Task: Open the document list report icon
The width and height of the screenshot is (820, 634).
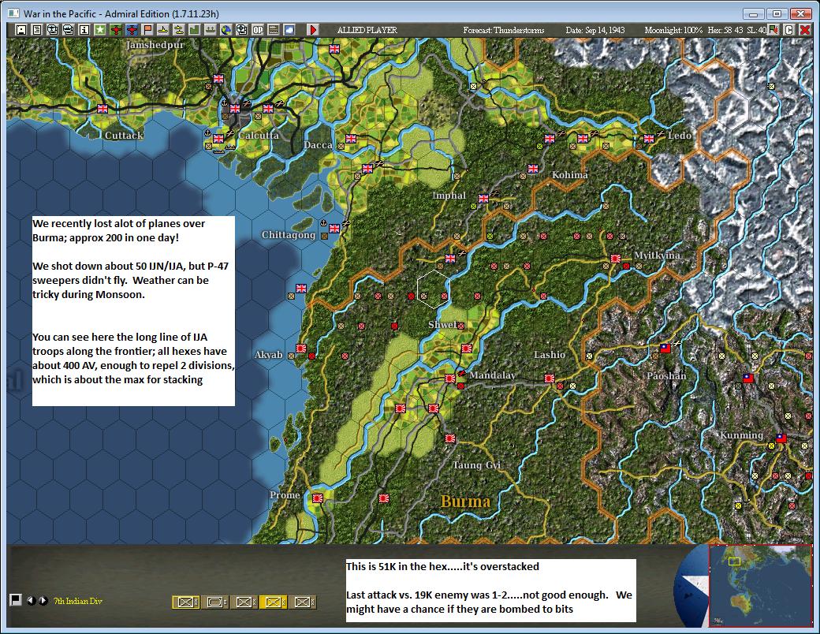Action: tap(36, 30)
